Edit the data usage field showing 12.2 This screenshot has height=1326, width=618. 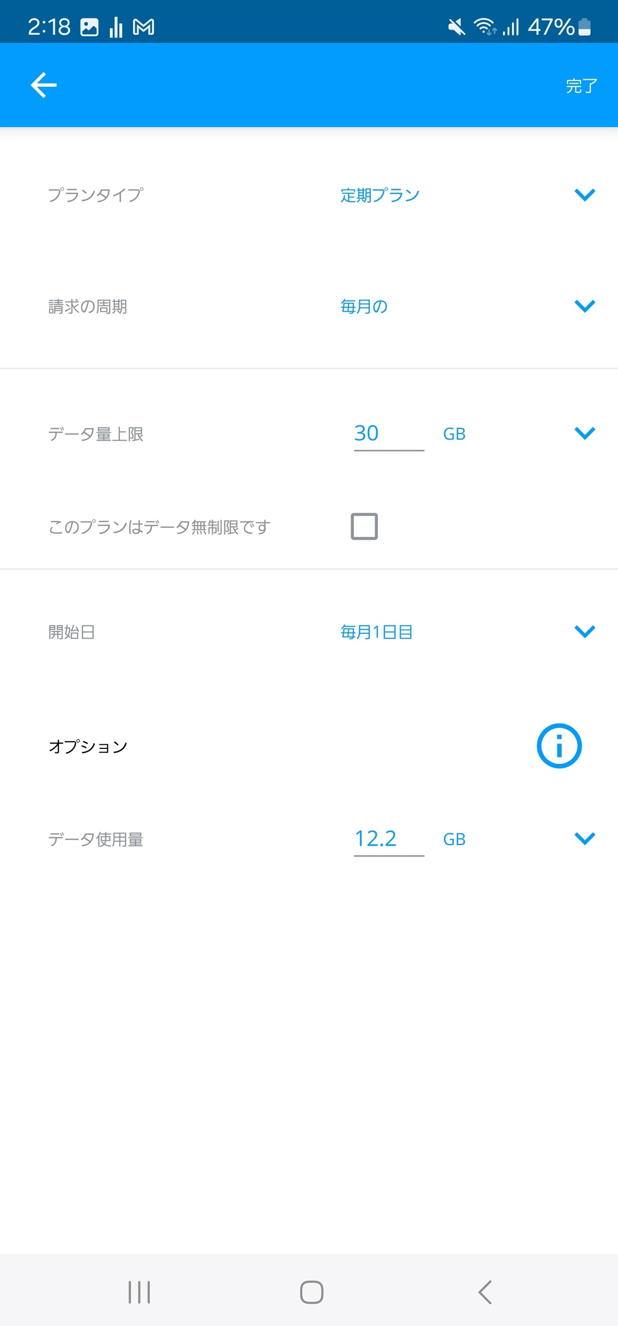coord(389,838)
